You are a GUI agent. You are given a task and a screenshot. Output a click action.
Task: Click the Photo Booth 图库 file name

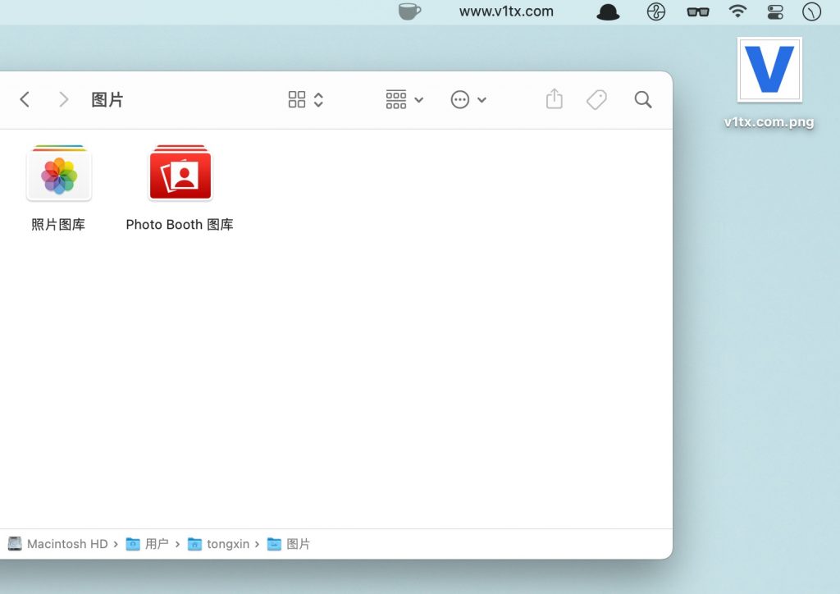180,225
